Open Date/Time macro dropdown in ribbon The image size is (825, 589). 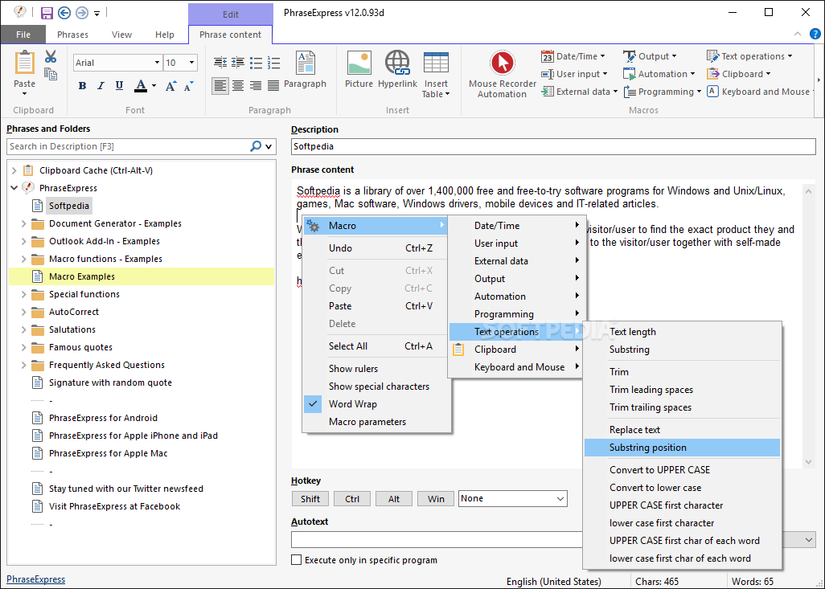coord(573,56)
